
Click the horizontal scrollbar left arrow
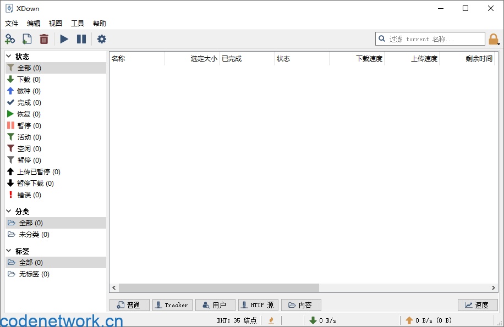click(x=114, y=288)
